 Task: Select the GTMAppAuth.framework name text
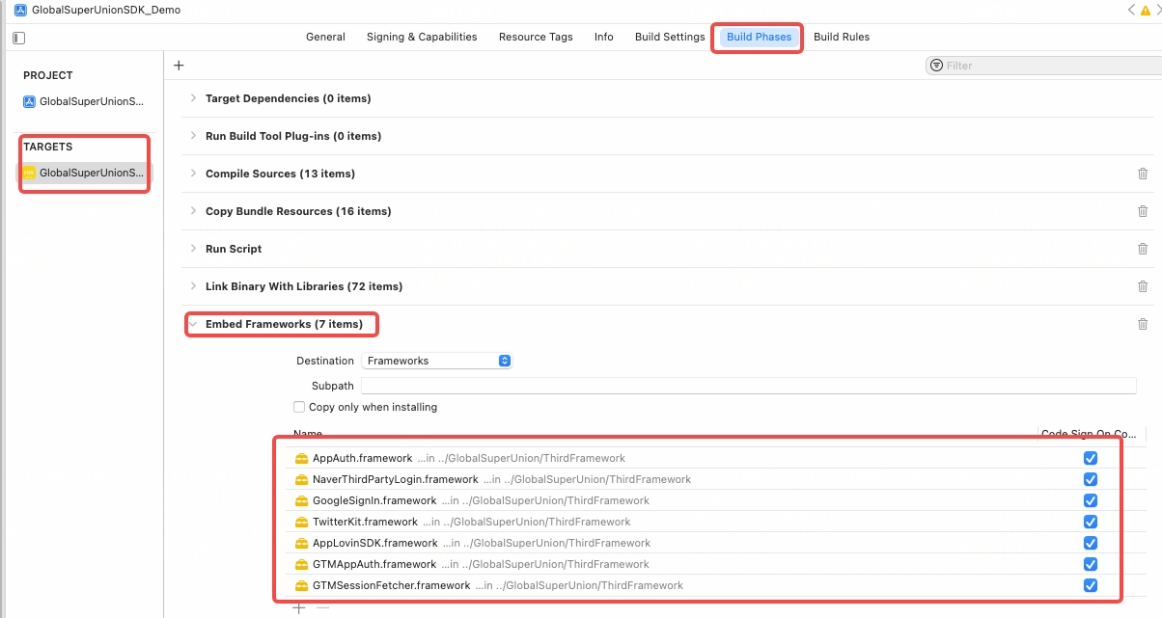374,564
